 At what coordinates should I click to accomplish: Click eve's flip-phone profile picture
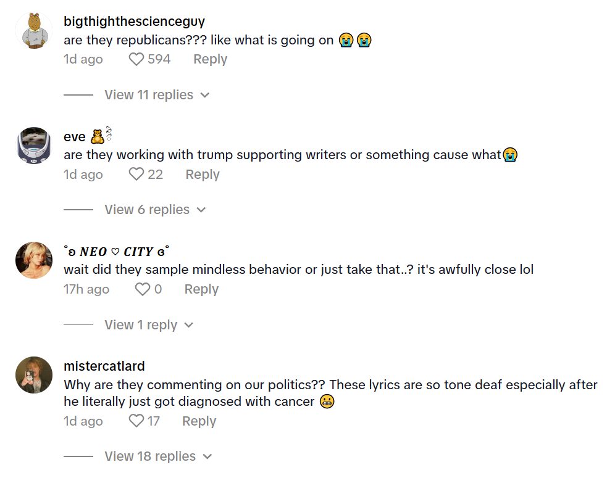click(33, 143)
